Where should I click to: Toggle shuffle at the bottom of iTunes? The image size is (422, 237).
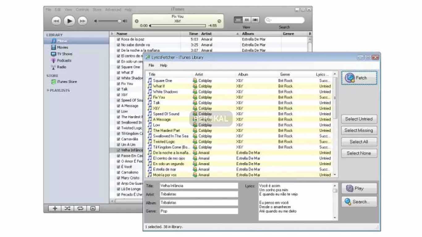[x=67, y=208]
